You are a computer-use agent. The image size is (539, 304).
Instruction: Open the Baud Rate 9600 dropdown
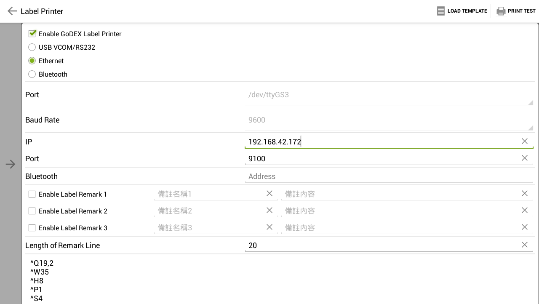389,120
